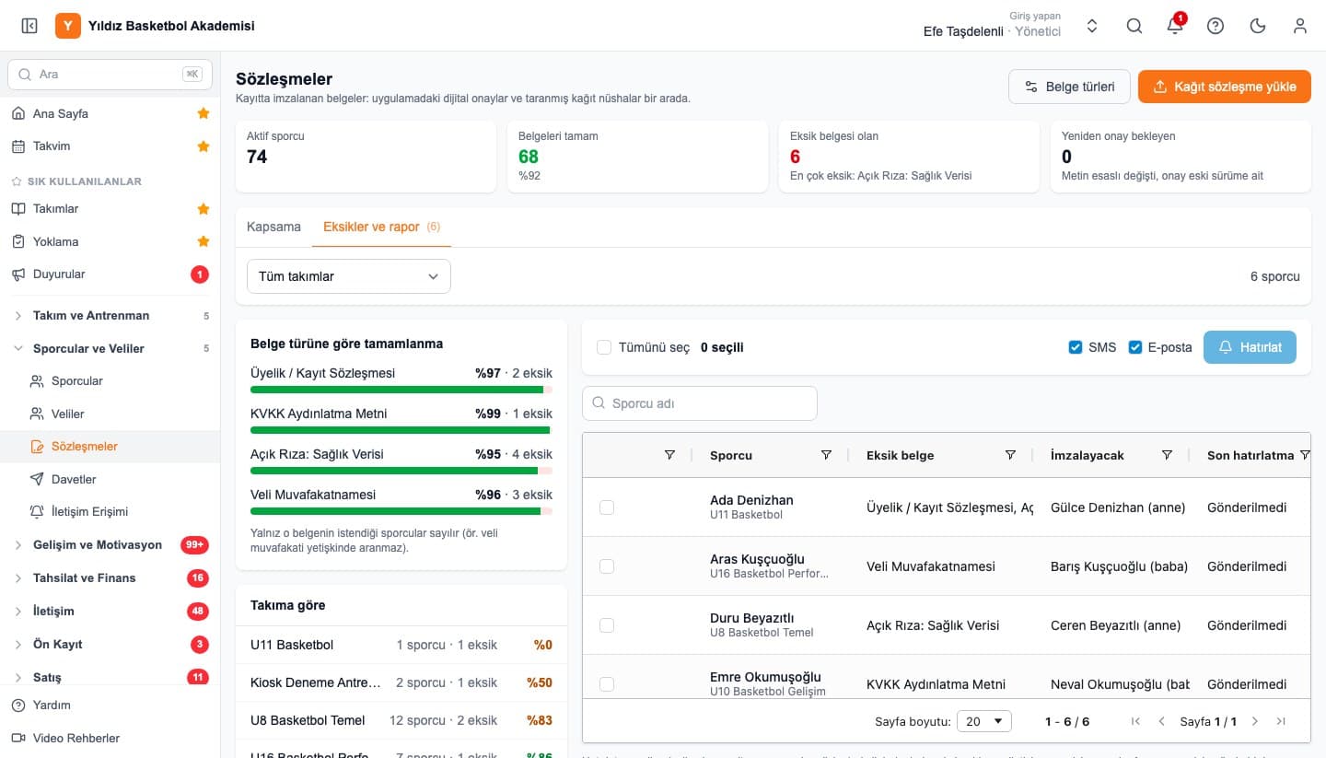Viewport: 1326px width, 758px height.
Task: Select Aras Kuşçuoğlu row checkbox
Action: click(x=607, y=566)
